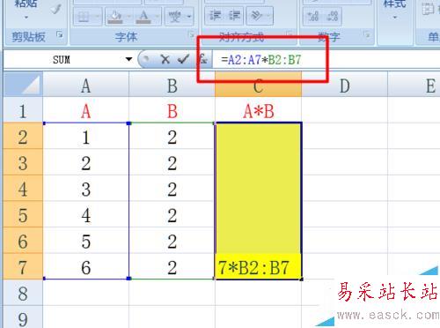Click cell A7 containing 6
This screenshot has height=328, width=440.
(86, 267)
